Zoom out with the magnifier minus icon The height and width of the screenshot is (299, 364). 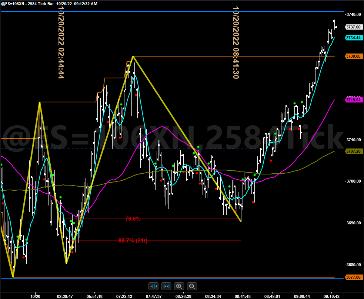click(192, 286)
